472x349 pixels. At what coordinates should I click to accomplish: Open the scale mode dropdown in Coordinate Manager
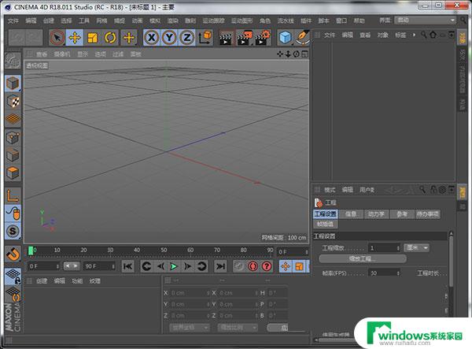[x=238, y=327]
